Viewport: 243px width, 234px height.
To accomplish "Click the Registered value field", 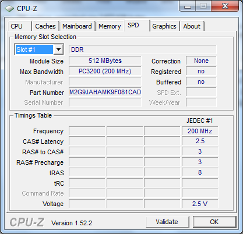I will coord(201,71).
